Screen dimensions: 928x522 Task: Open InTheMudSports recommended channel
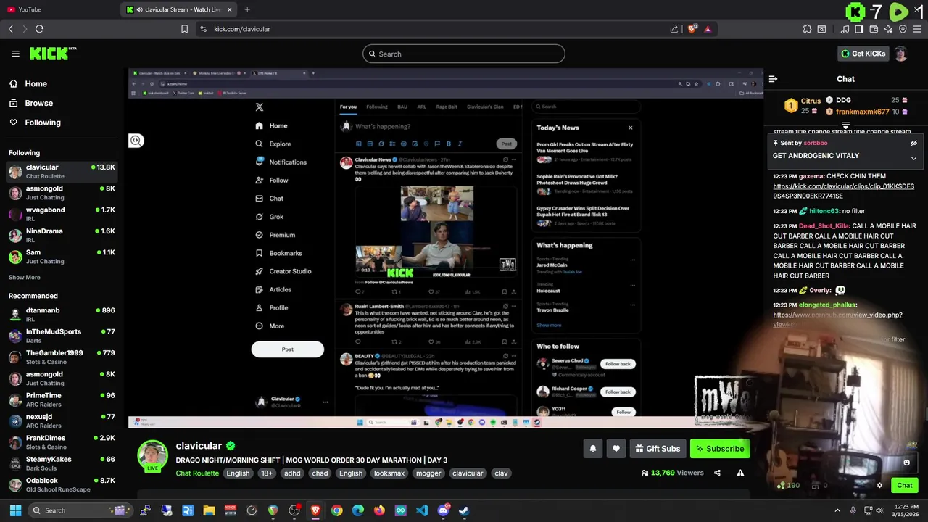click(62, 336)
